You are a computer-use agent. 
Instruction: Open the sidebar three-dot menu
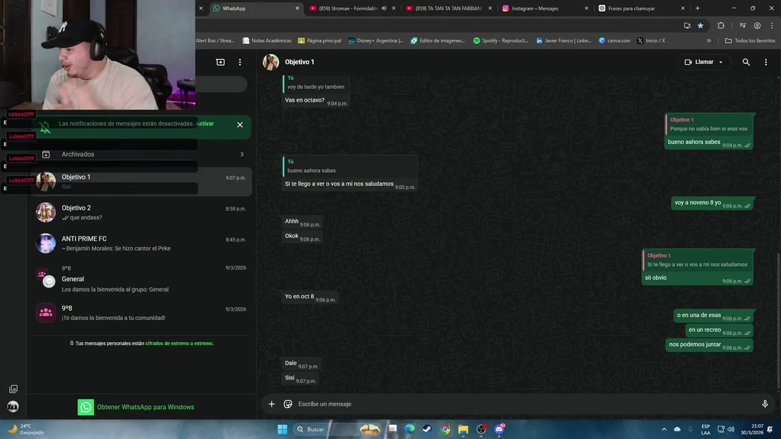tap(240, 62)
